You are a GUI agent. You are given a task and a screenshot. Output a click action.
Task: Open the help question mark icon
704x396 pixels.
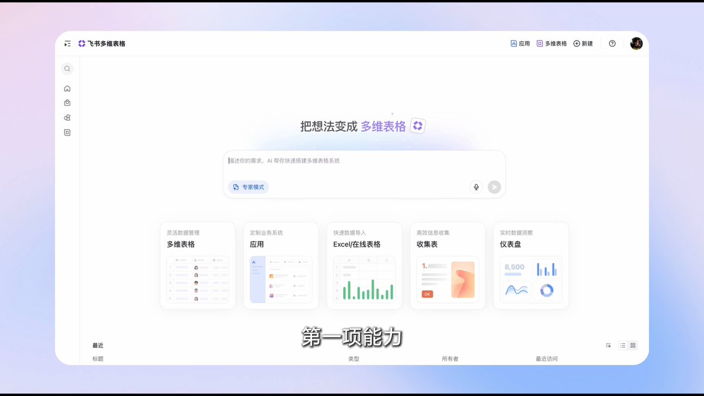pos(612,43)
